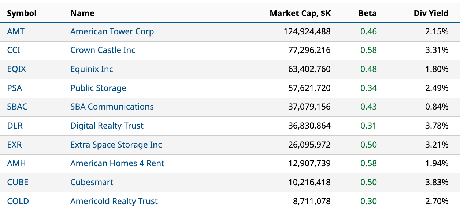Open the American Tower Corp link
The image size is (460, 214).
coord(112,31)
